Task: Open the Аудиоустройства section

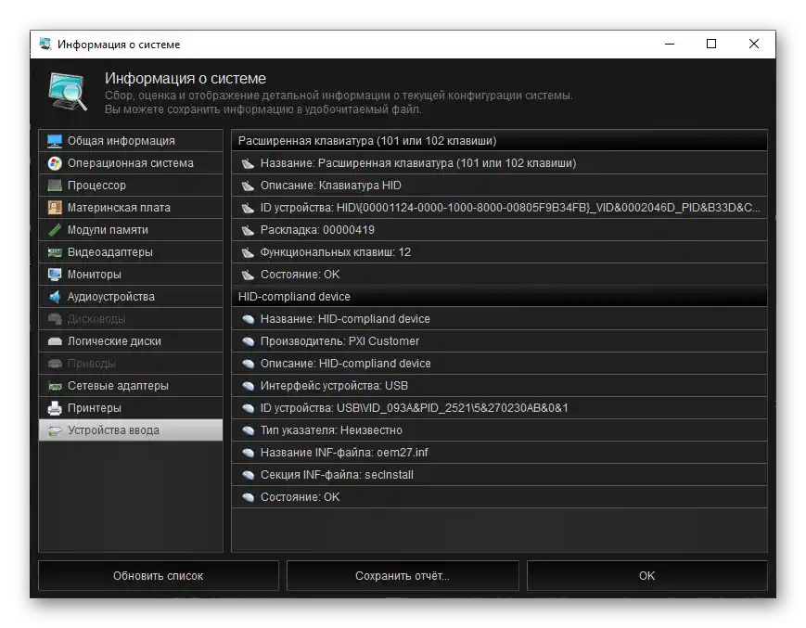Action: pyautogui.click(x=131, y=297)
